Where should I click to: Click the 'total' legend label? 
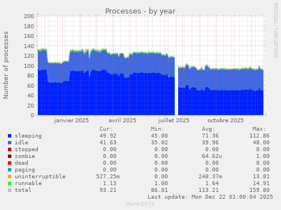(23, 190)
